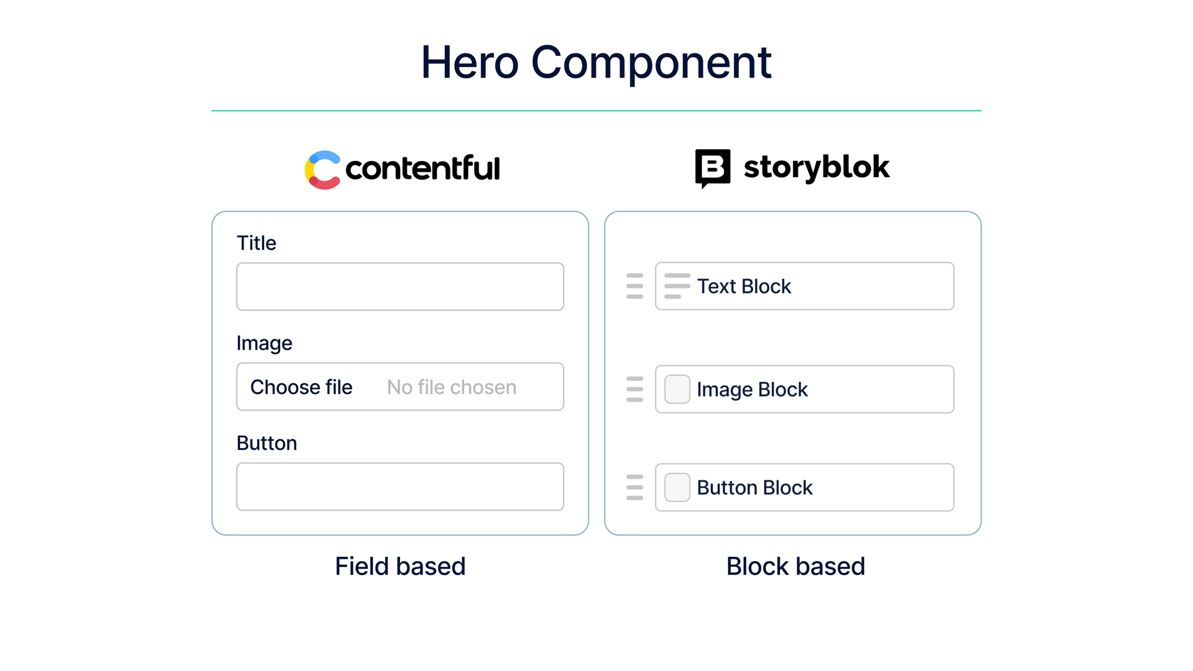Click the Contentful logo icon
Viewport: 1193px width, 671px height.
point(322,170)
